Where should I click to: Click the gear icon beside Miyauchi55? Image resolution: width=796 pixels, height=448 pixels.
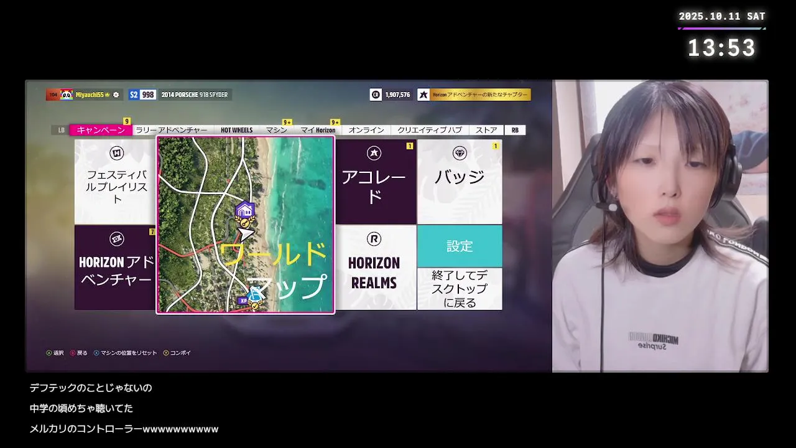point(116,95)
